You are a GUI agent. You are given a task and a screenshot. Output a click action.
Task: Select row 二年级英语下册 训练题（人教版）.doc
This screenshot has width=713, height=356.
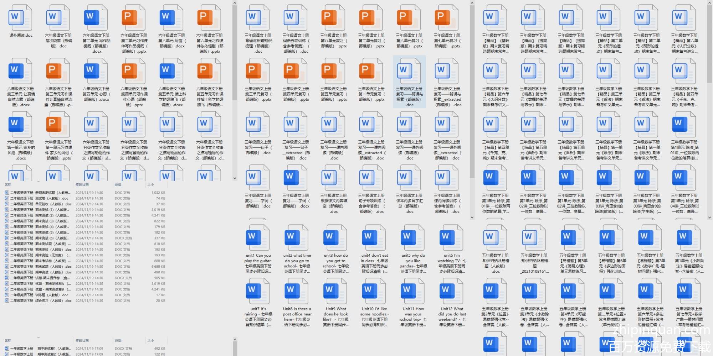pos(85,295)
